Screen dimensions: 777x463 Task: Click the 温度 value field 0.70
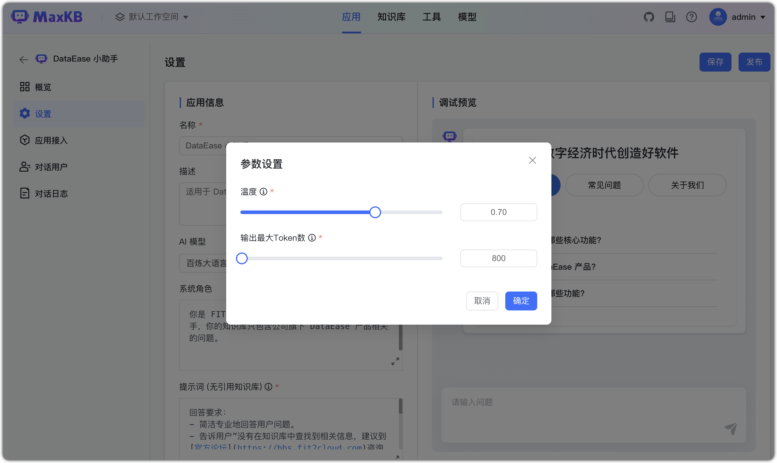pos(498,212)
